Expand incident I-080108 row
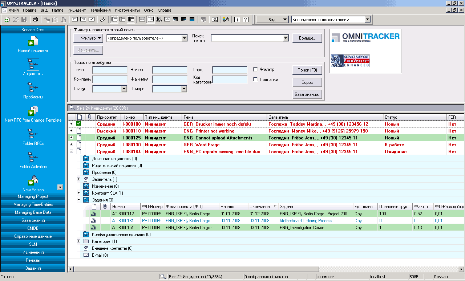Viewport: 465px width, 281px height. [71, 124]
